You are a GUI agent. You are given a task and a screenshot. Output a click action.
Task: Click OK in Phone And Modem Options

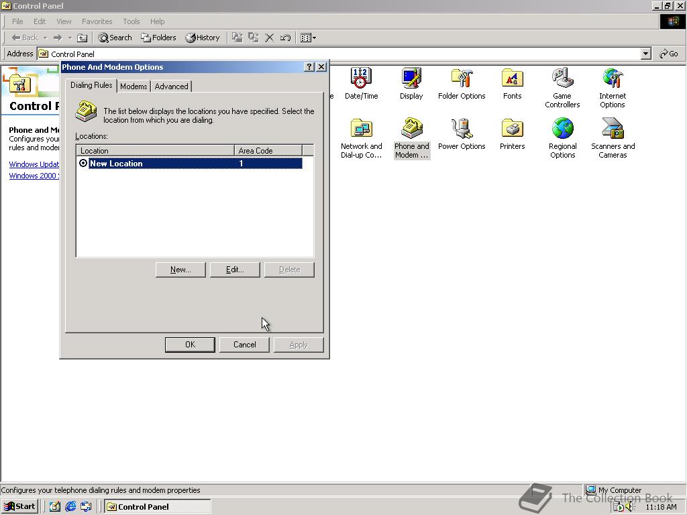click(190, 345)
